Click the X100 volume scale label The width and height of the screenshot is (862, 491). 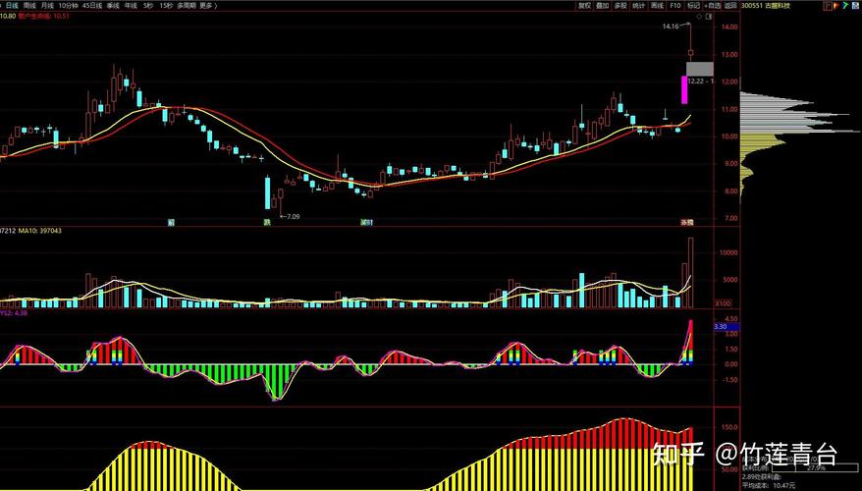(723, 303)
